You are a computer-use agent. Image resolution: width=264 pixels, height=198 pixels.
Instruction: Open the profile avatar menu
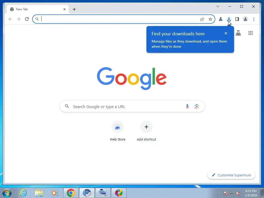point(245,19)
